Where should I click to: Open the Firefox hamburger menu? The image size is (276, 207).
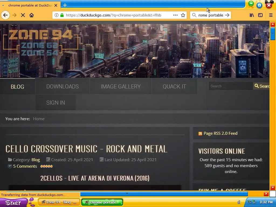pos(271,15)
